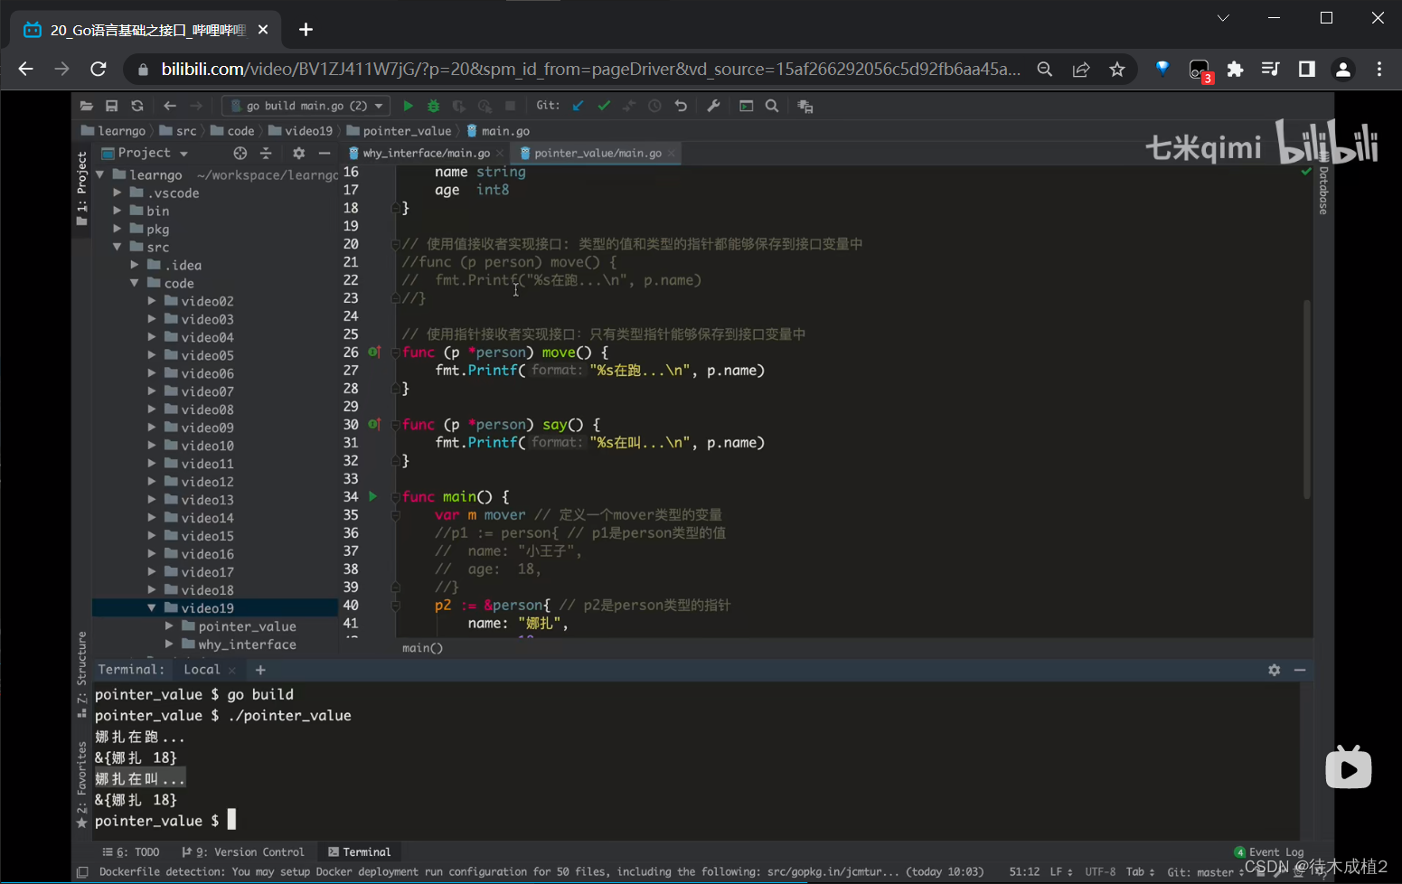1402x884 pixels.
Task: Expand the video02 folder
Action: (152, 301)
